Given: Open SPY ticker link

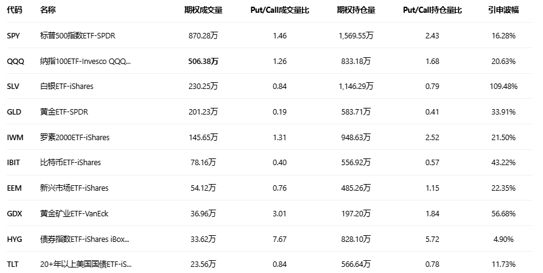Looking at the screenshot, I should coord(13,36).
